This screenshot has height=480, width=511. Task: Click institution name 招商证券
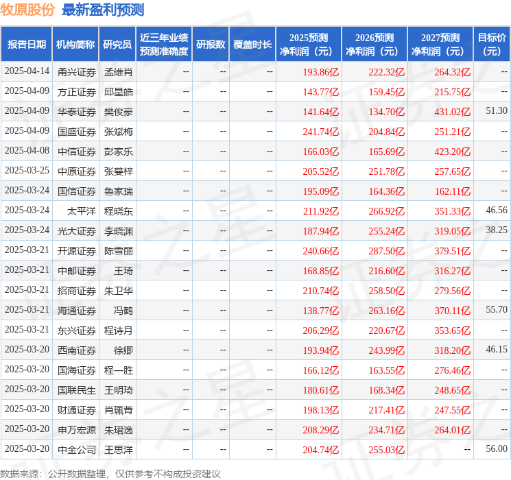[77, 290]
